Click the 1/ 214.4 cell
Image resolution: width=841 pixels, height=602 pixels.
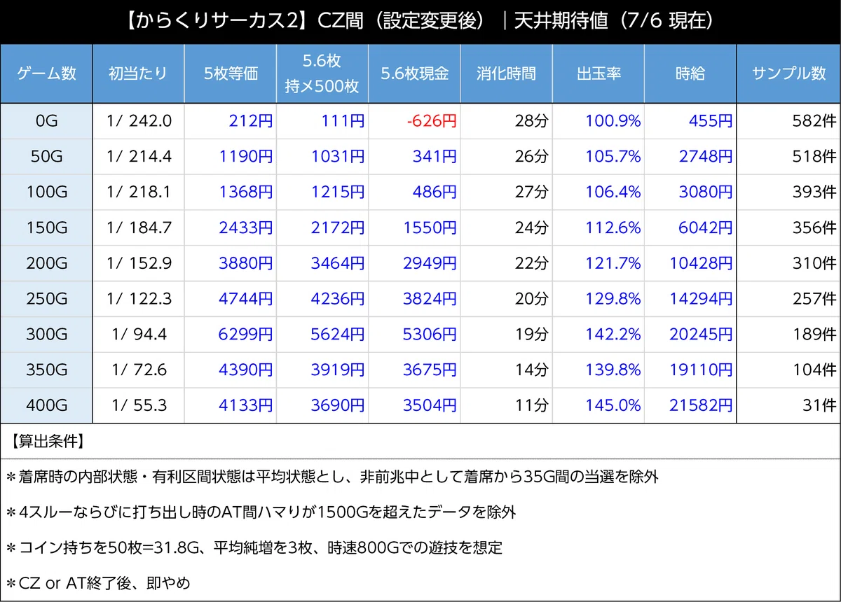(x=138, y=157)
